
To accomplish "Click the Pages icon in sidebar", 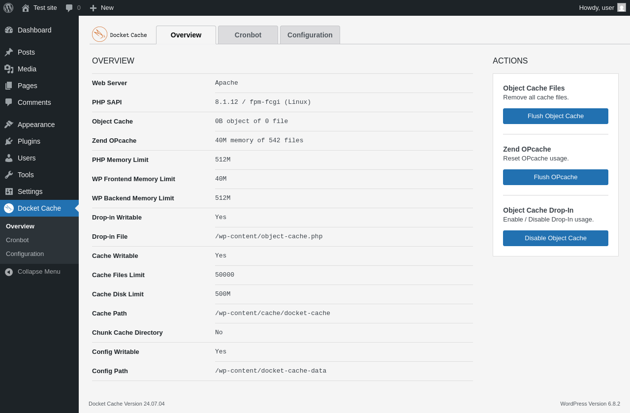I will click(9, 86).
